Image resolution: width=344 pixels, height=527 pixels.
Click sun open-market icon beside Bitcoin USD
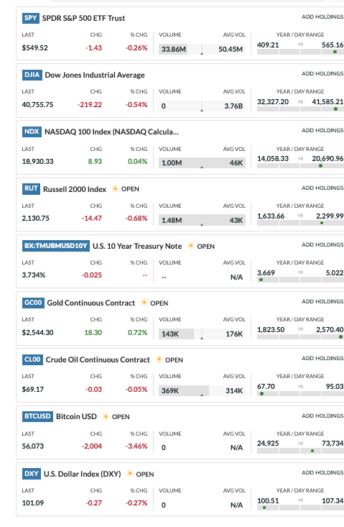(x=106, y=416)
